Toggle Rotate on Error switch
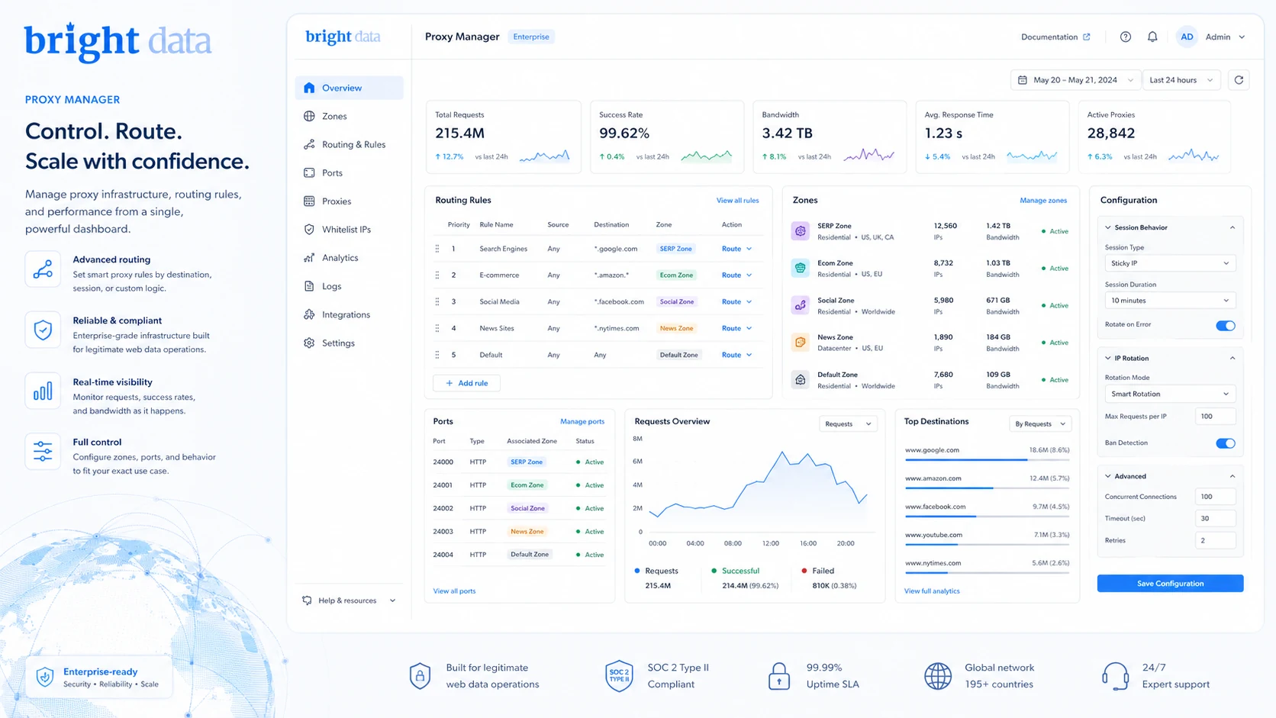The image size is (1276, 718). [1225, 326]
